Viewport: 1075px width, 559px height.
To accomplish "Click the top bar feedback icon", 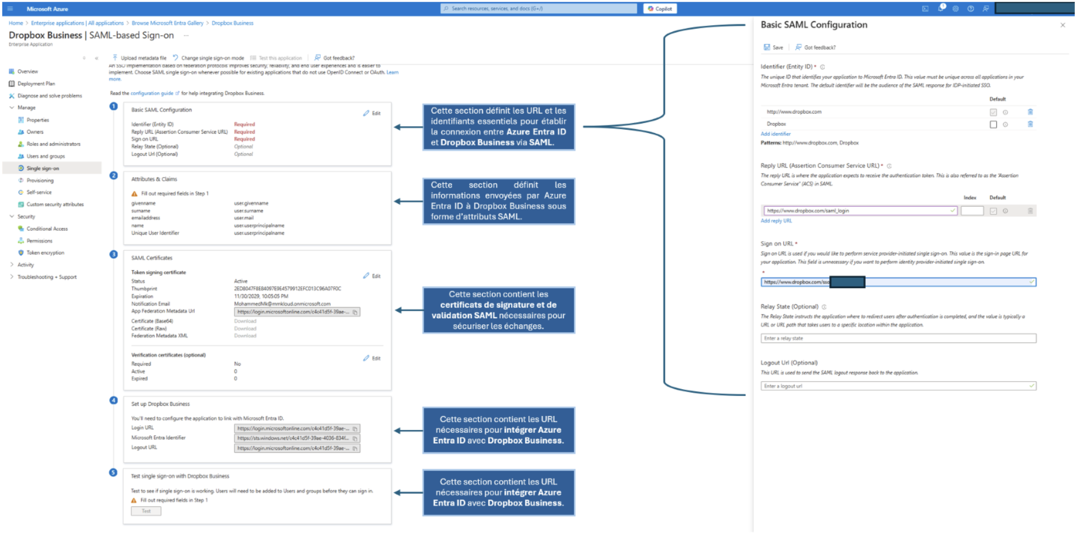I will pos(986,9).
